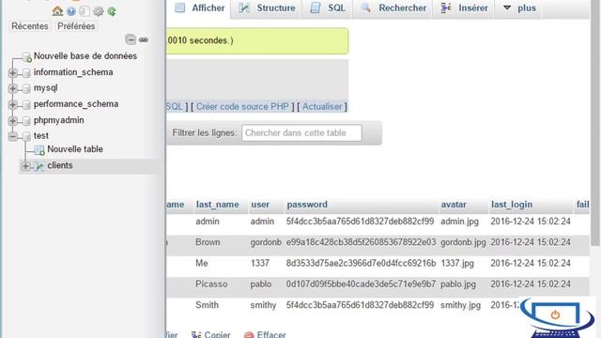Open the SQL tab
The width and height of the screenshot is (601, 338).
pos(327,8)
